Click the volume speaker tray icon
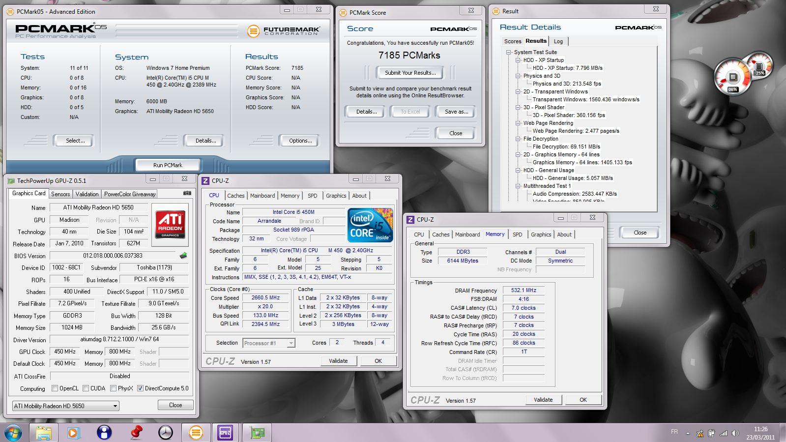Screen dimensions: 786x442 [x=735, y=433]
